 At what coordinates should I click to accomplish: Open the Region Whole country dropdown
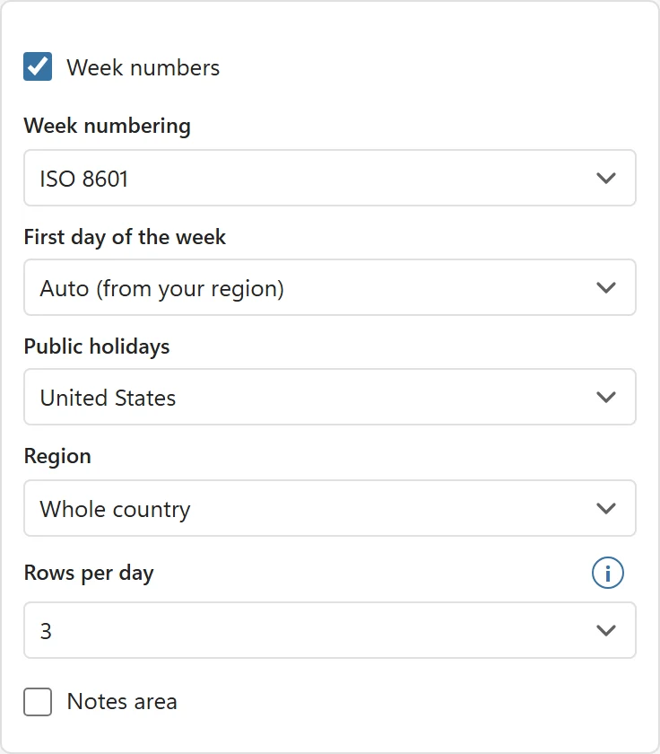[x=330, y=508]
